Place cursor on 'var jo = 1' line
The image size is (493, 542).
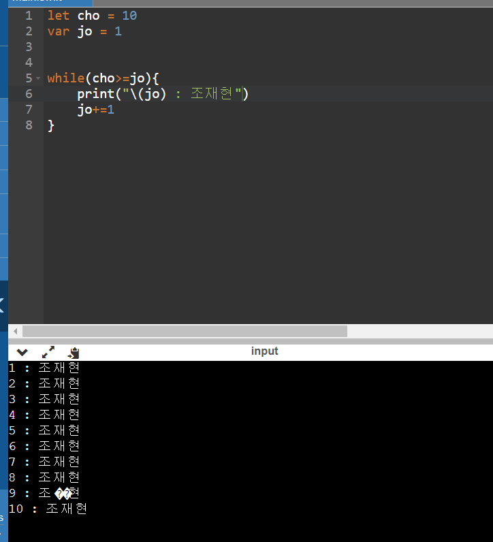click(84, 31)
